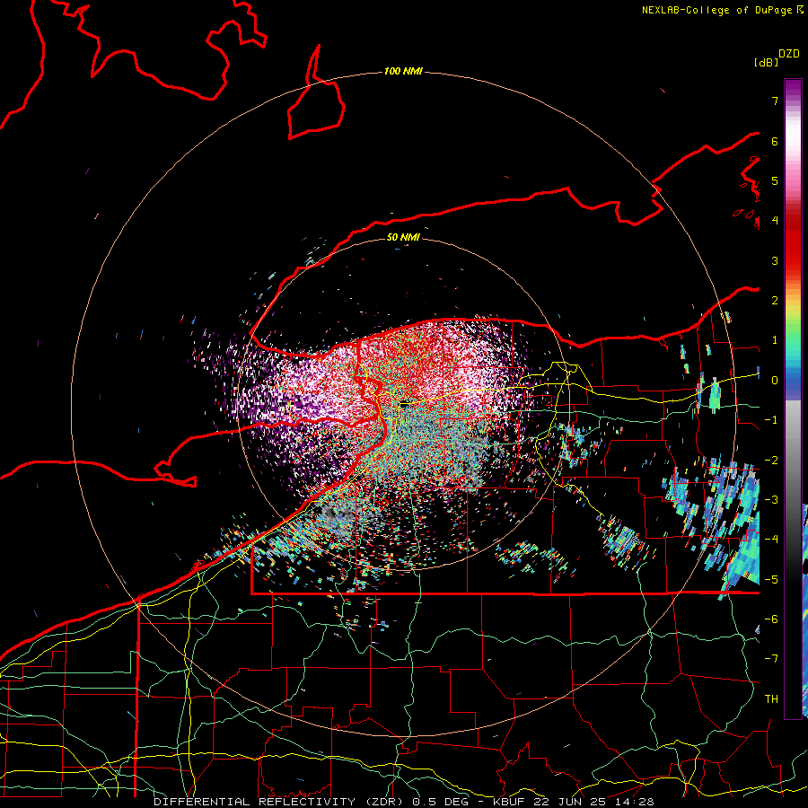Click the black radar site marker at center
The height and width of the screenshot is (808, 808).
tap(405, 405)
